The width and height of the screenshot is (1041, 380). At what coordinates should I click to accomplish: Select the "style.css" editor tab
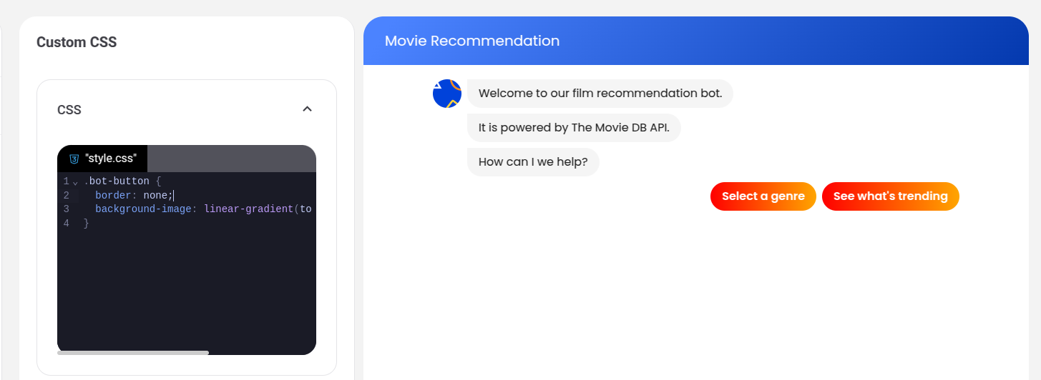(109, 159)
